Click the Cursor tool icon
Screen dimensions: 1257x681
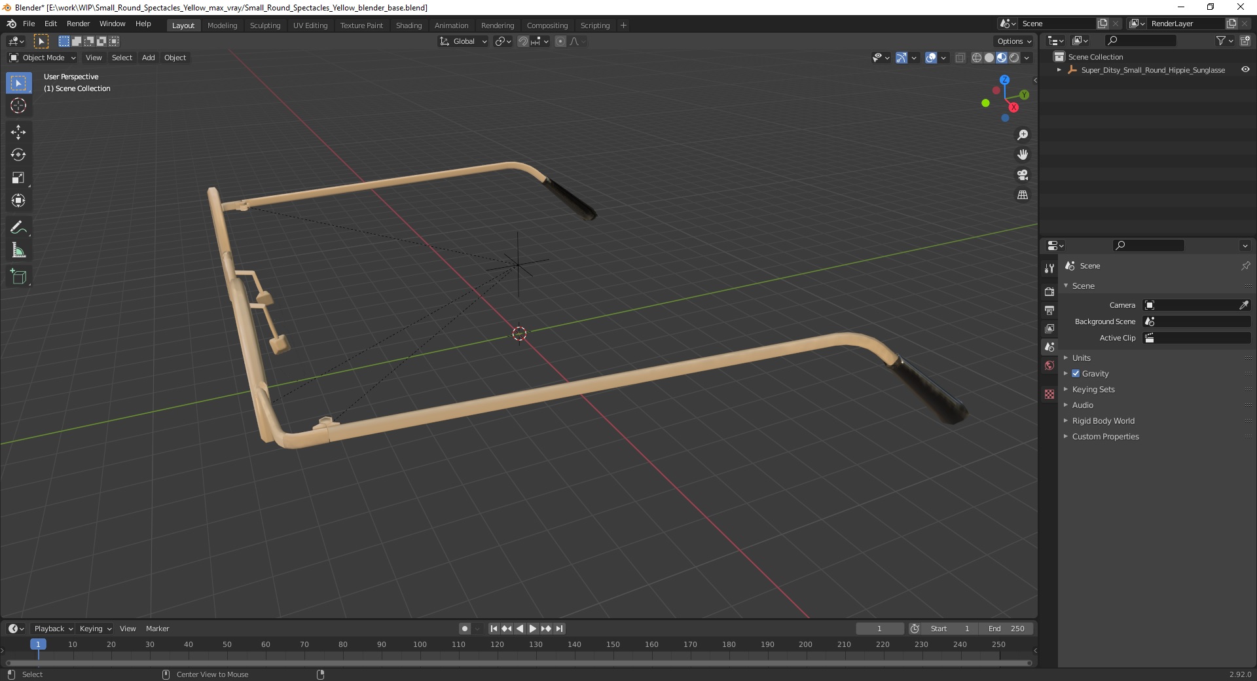18,105
